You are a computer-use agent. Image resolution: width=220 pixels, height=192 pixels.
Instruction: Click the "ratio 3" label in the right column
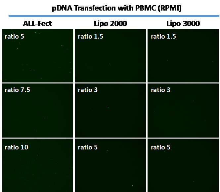[x=160, y=90]
